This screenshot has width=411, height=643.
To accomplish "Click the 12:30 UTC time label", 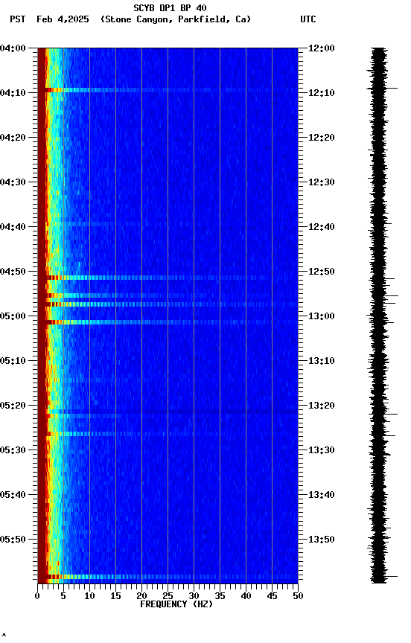I will click(x=321, y=182).
